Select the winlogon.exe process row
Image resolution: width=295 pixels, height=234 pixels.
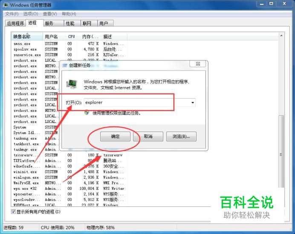[x=69, y=177]
